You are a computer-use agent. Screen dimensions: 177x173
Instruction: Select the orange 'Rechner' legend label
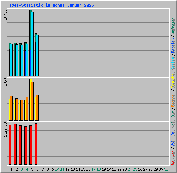click(x=173, y=100)
